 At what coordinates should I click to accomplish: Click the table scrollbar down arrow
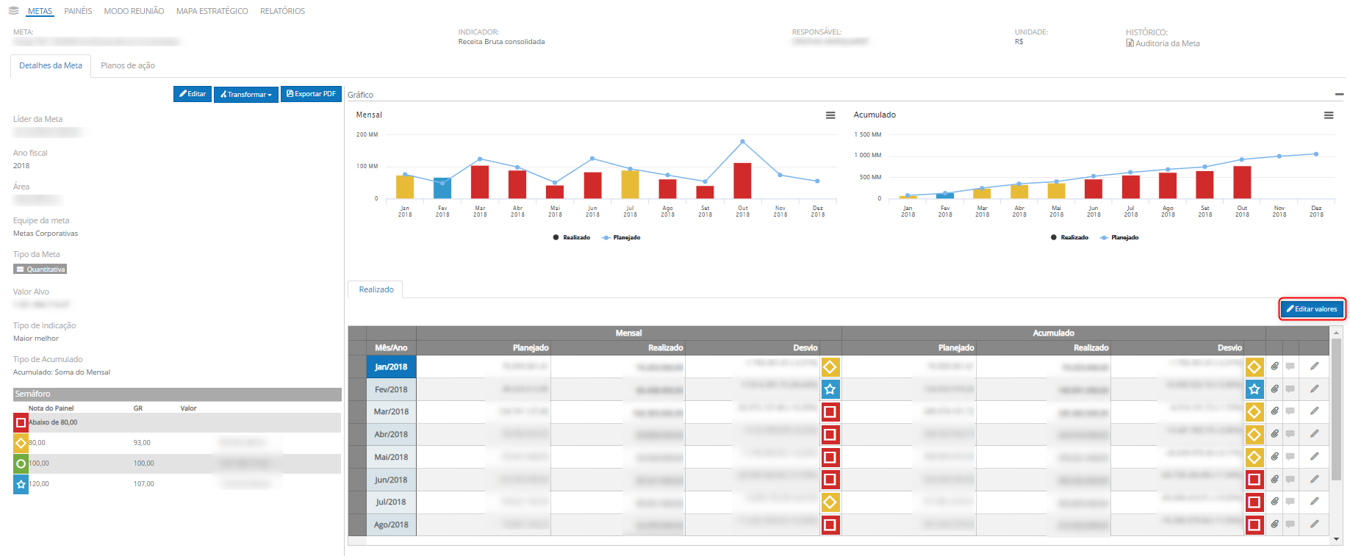[1336, 539]
